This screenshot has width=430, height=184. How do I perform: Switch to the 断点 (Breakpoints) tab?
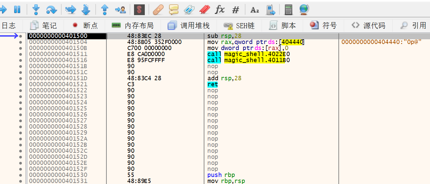tap(85, 26)
